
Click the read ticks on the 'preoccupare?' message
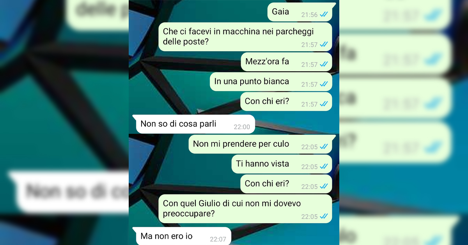(x=324, y=217)
